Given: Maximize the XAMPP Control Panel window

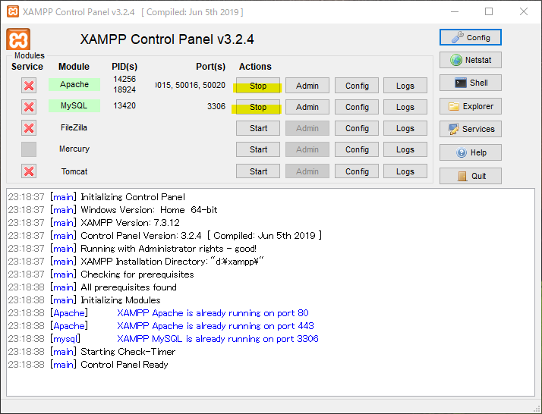Looking at the screenshot, I should coord(489,11).
